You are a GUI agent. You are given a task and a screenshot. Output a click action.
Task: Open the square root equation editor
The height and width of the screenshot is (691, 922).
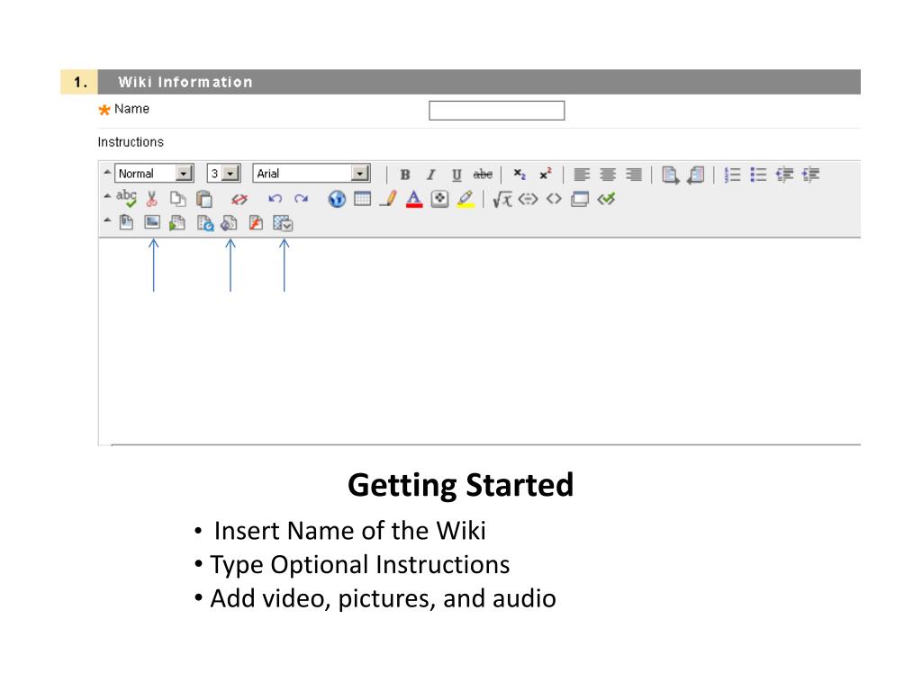[x=502, y=200]
